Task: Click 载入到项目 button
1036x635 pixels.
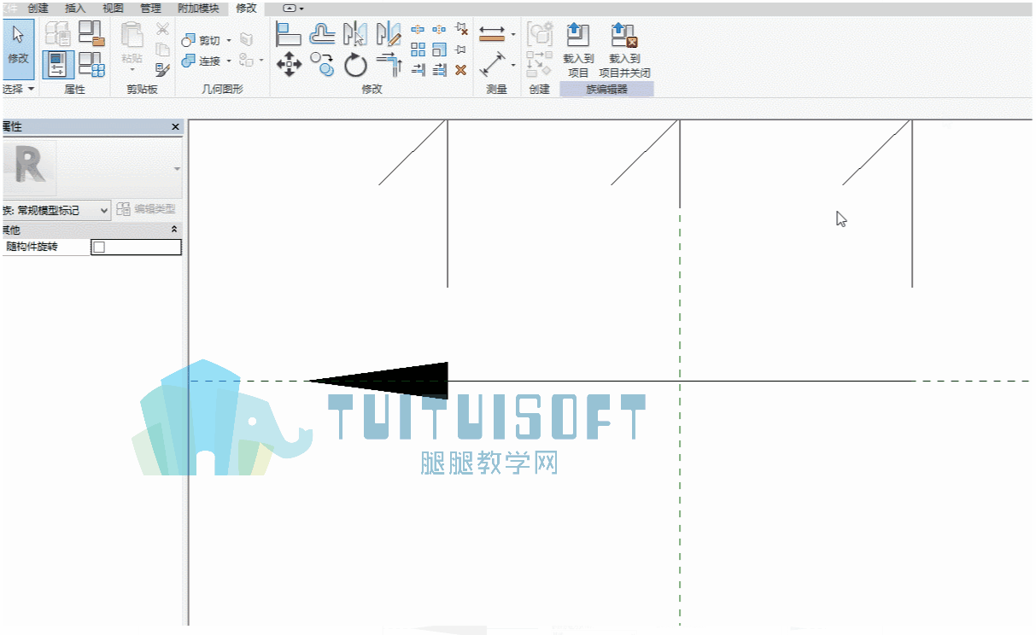Action: (578, 50)
